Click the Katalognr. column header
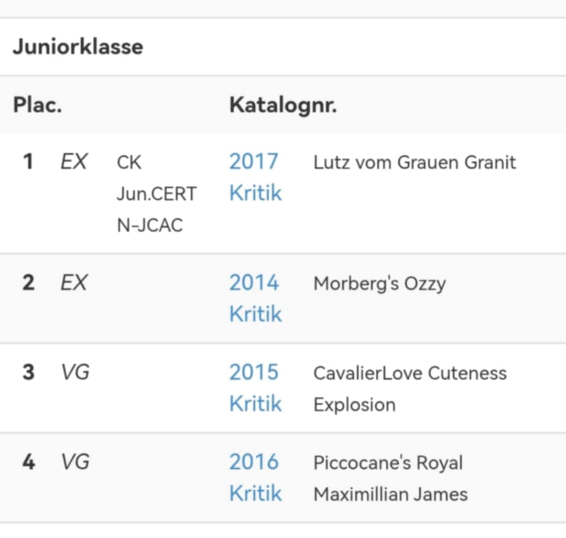 (282, 105)
